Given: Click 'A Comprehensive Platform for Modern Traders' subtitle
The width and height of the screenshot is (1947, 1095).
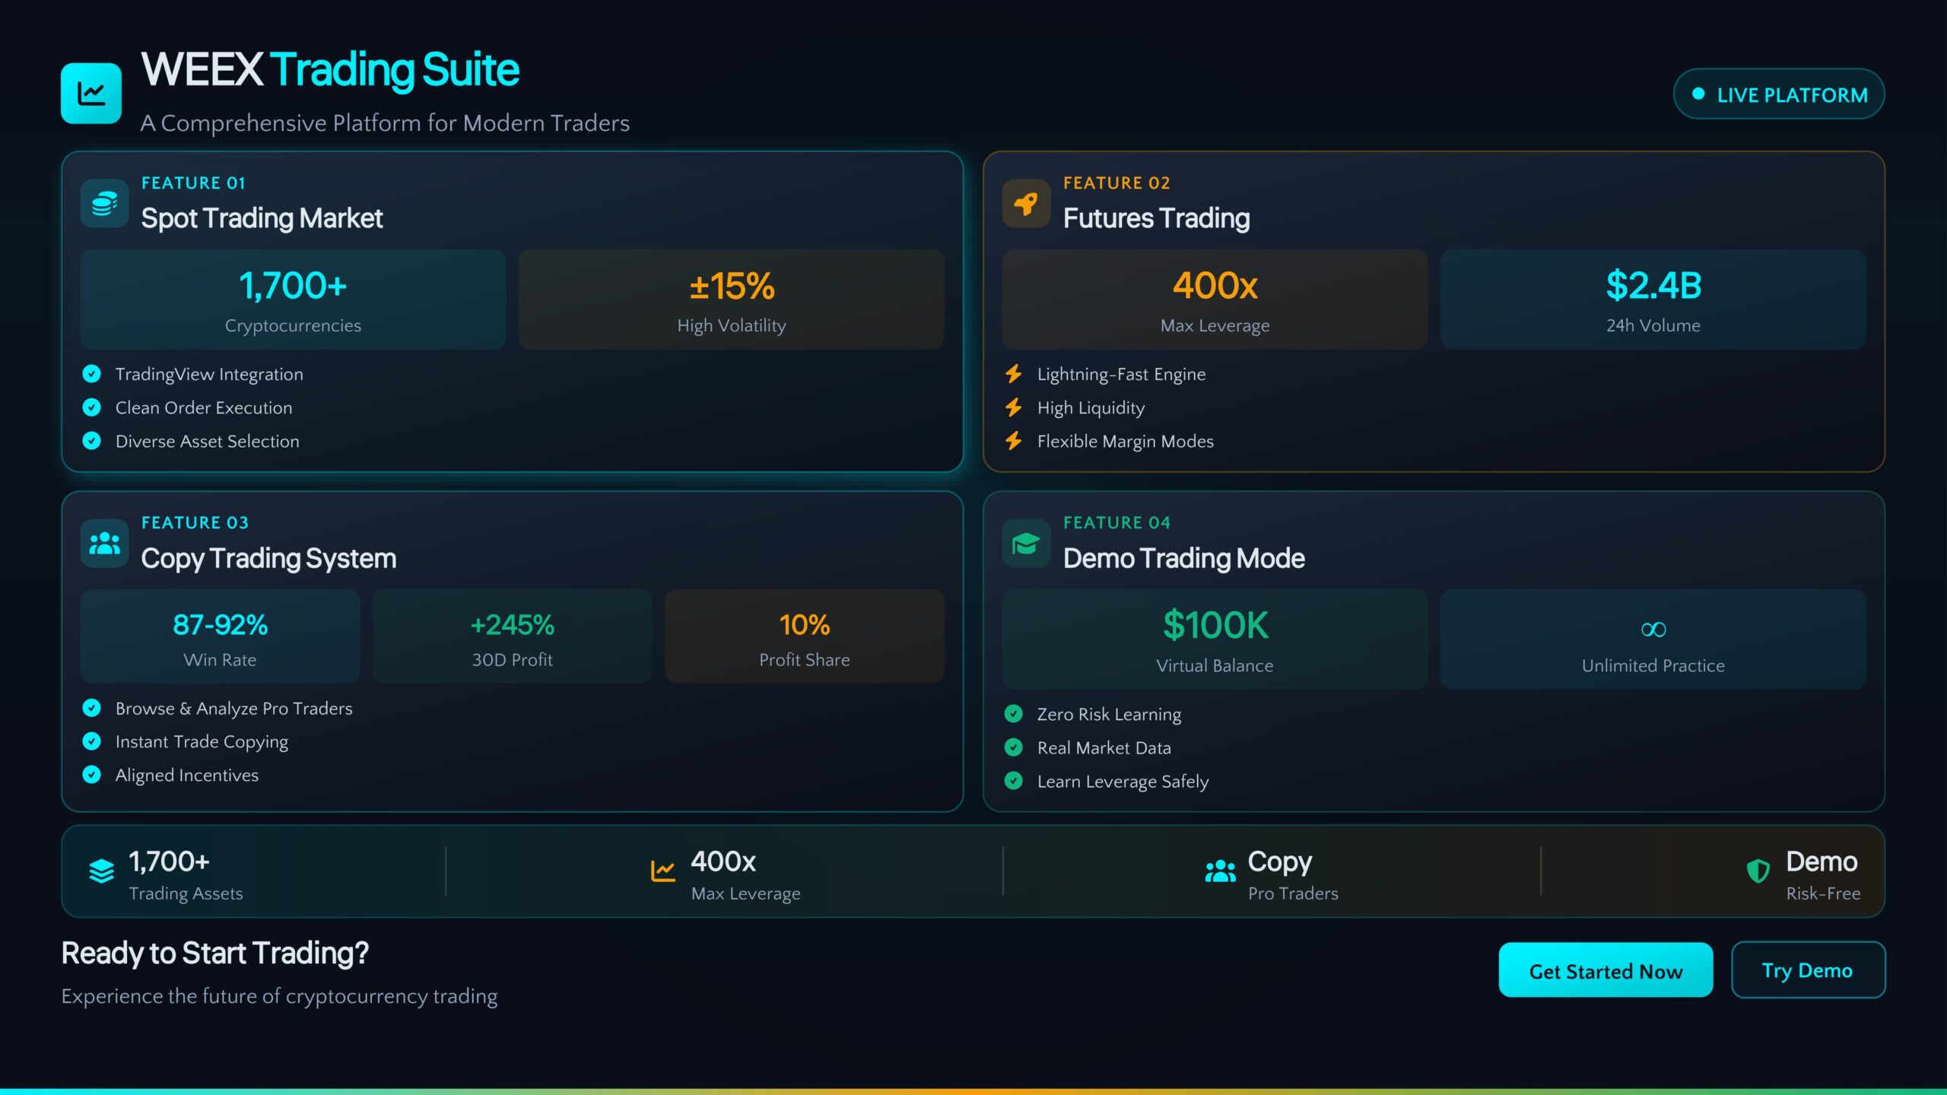Looking at the screenshot, I should [x=385, y=123].
